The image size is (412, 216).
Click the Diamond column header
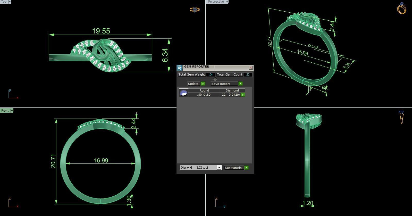click(232, 91)
